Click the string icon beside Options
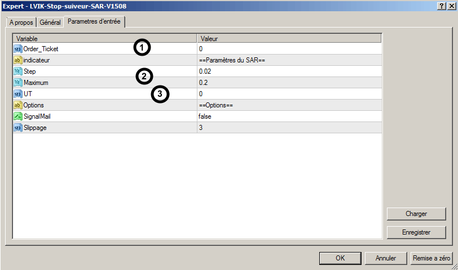This screenshot has height=270, width=458. [17, 105]
